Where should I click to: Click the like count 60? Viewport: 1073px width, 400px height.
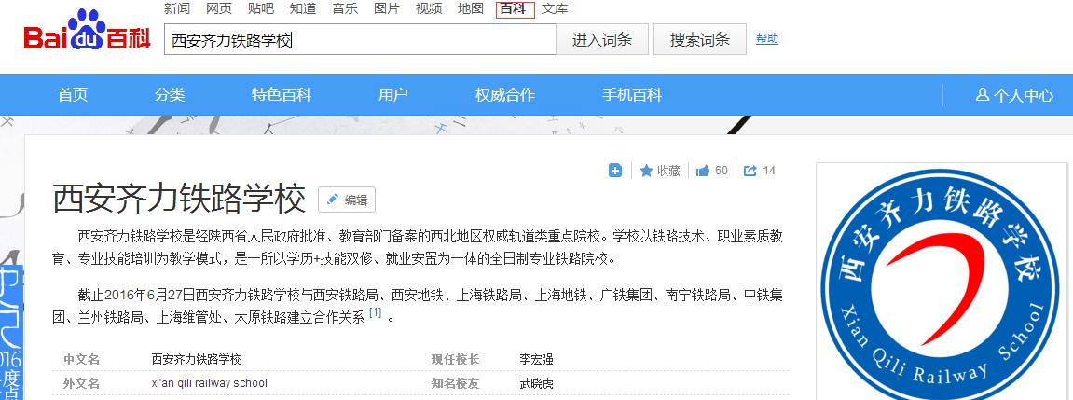(722, 171)
